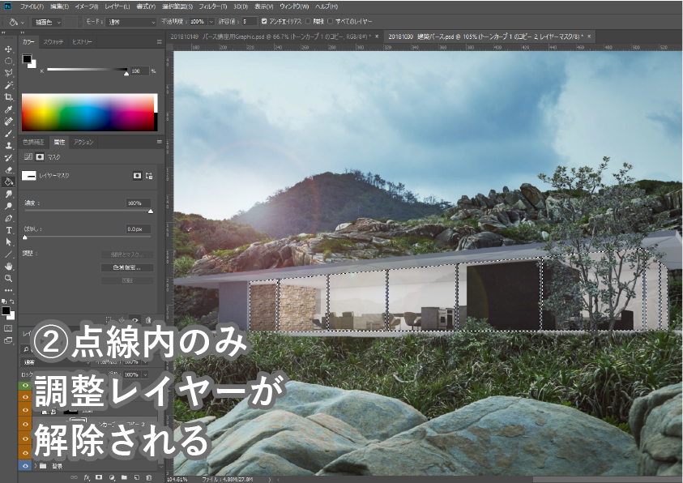This screenshot has width=683, height=483.
Task: Toggle mask visibility with the properties panel eye icon
Action: [x=135, y=319]
